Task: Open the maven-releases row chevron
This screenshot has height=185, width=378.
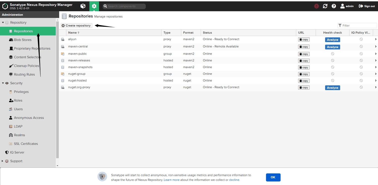Action: coord(375,60)
